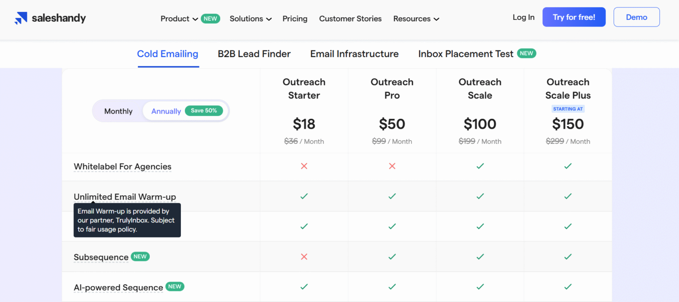
Task: Select Annually billing option
Action: pos(166,111)
